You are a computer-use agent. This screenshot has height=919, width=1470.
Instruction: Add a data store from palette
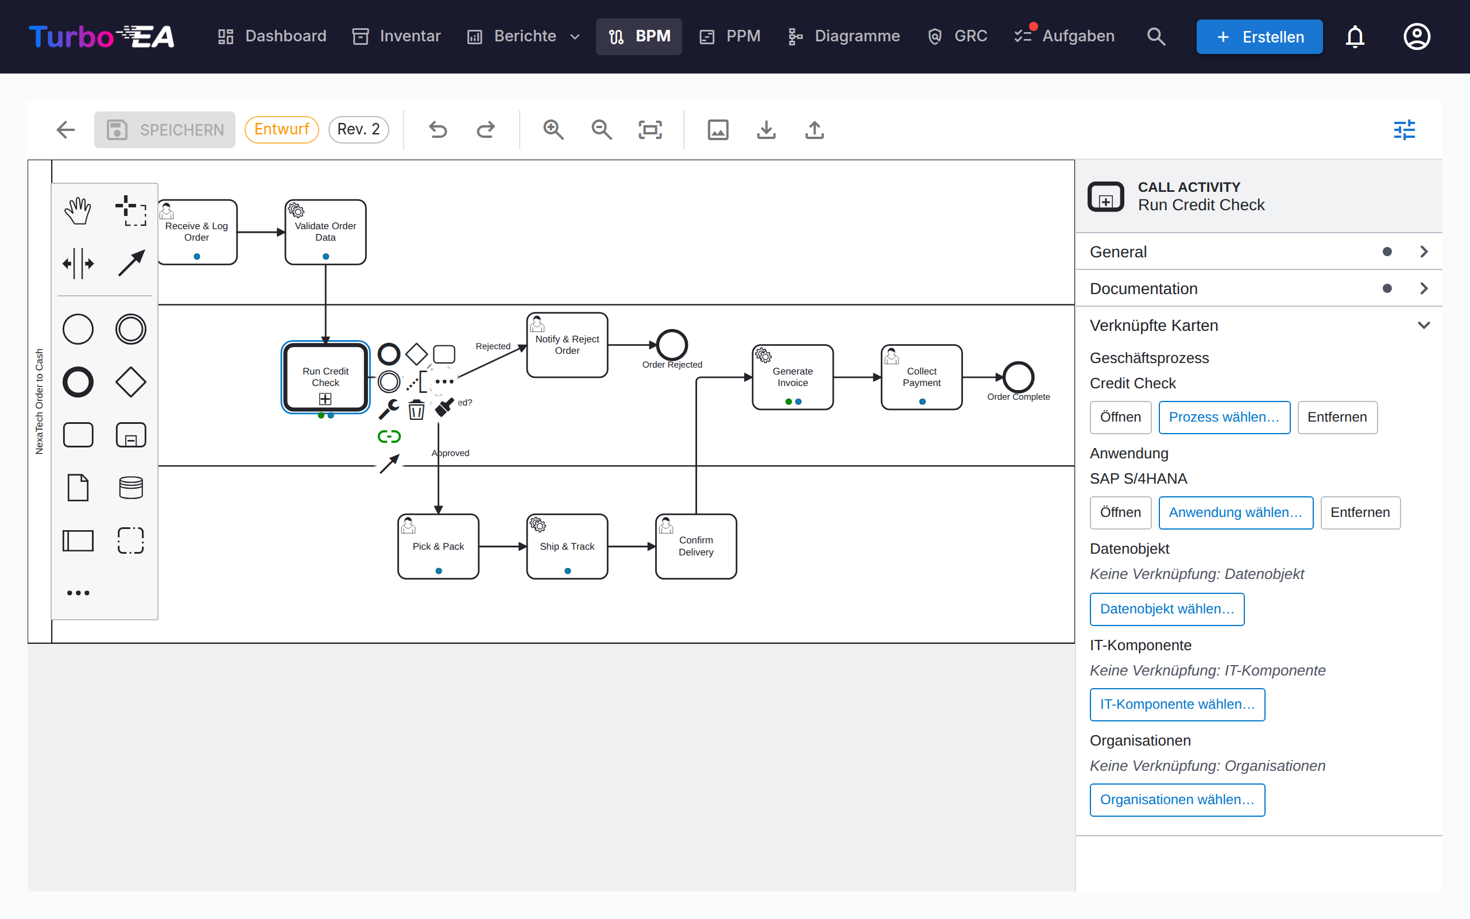(130, 488)
